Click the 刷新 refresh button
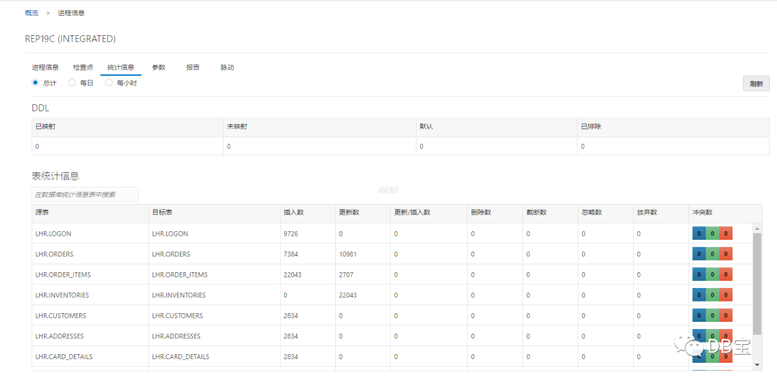Viewport: 777px width, 380px height. click(x=756, y=84)
